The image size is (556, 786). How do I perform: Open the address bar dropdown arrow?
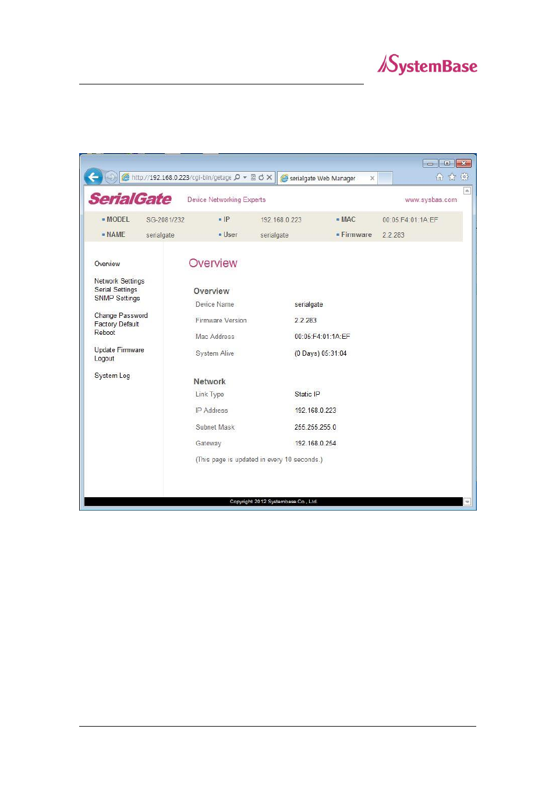[x=245, y=178]
